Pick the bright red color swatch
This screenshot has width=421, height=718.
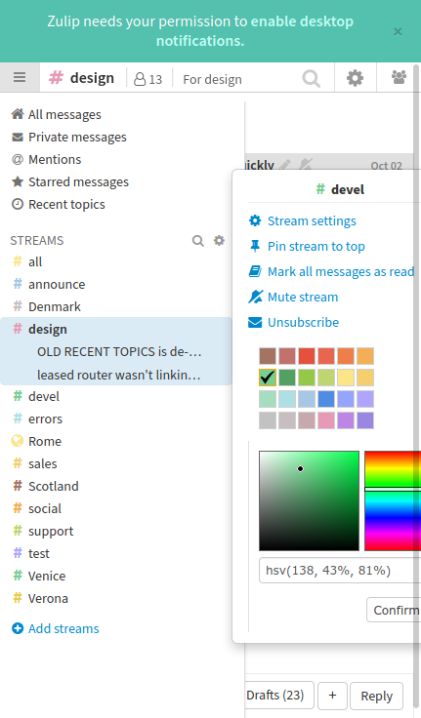[307, 356]
